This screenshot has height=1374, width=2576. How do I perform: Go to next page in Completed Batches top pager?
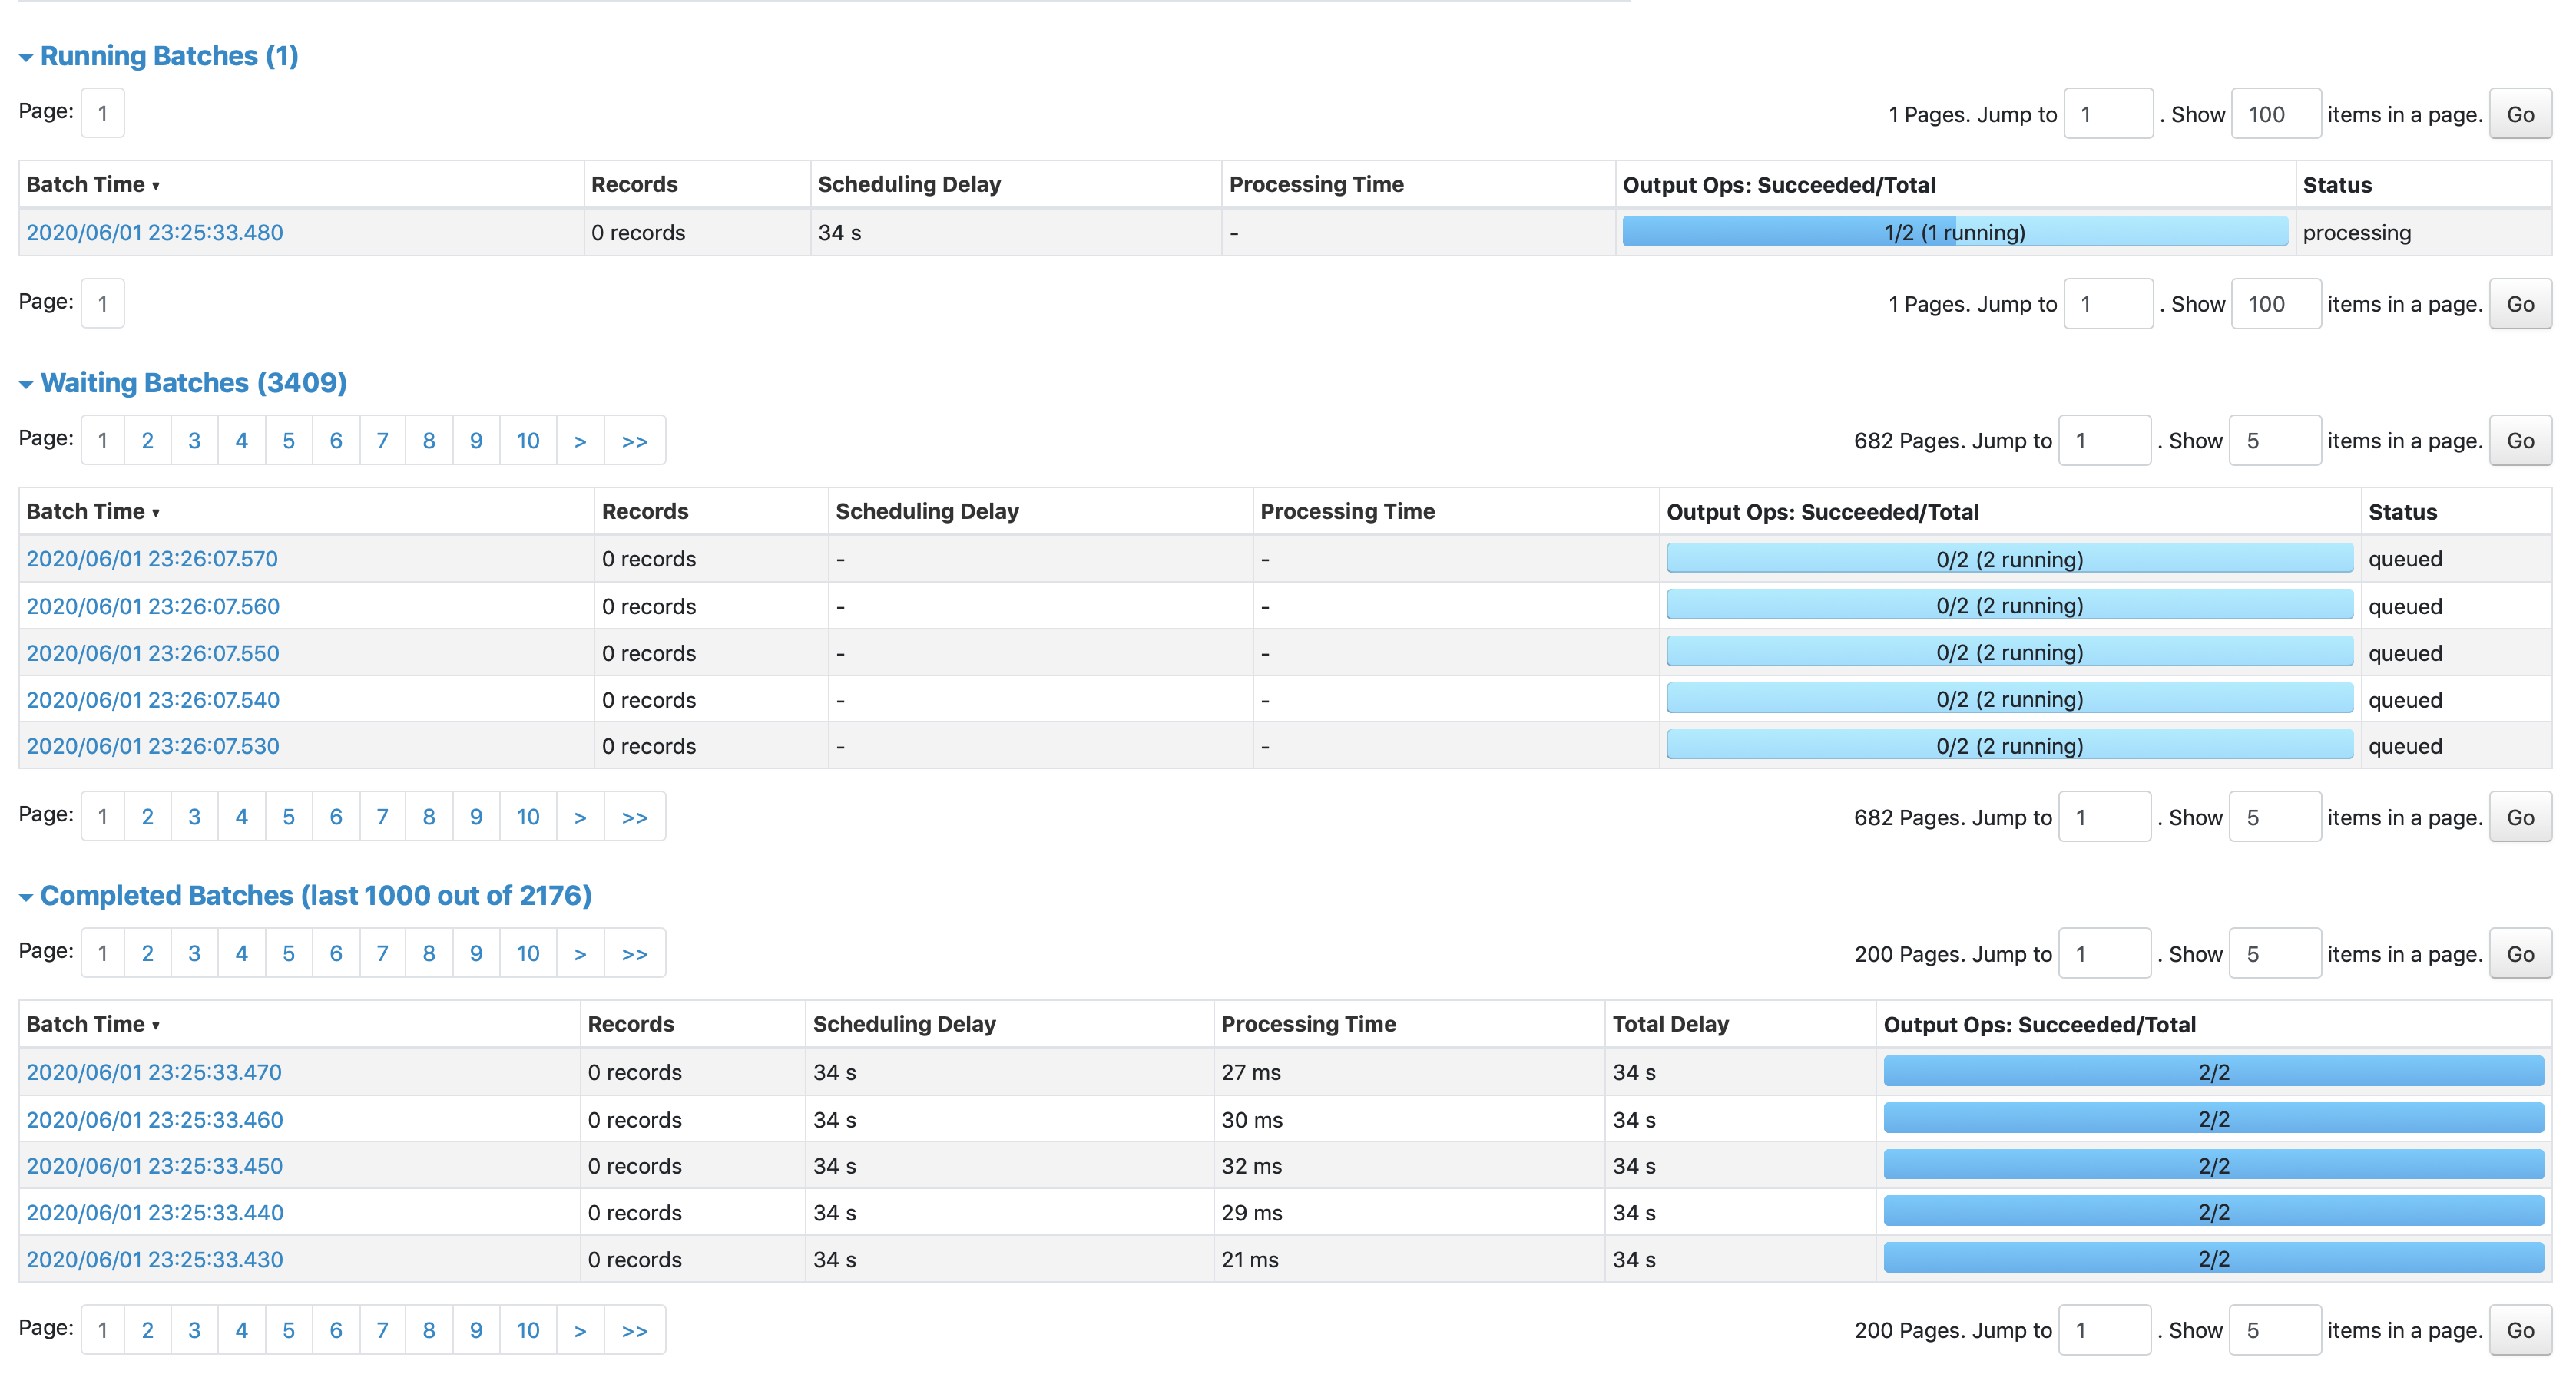(580, 953)
